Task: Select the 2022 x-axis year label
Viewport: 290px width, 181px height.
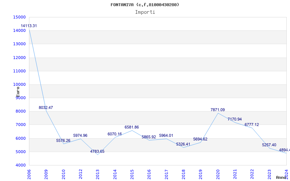Action: tap(252, 174)
